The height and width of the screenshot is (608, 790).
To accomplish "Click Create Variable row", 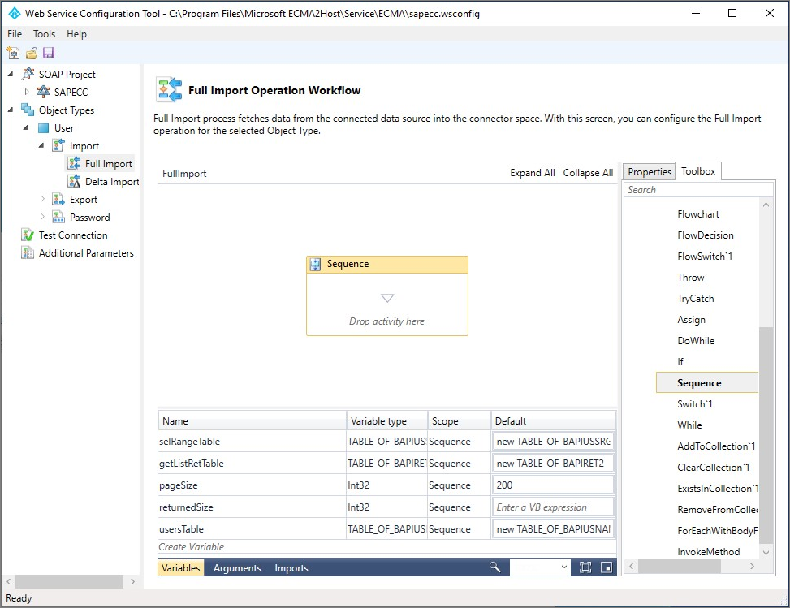I will [x=386, y=547].
